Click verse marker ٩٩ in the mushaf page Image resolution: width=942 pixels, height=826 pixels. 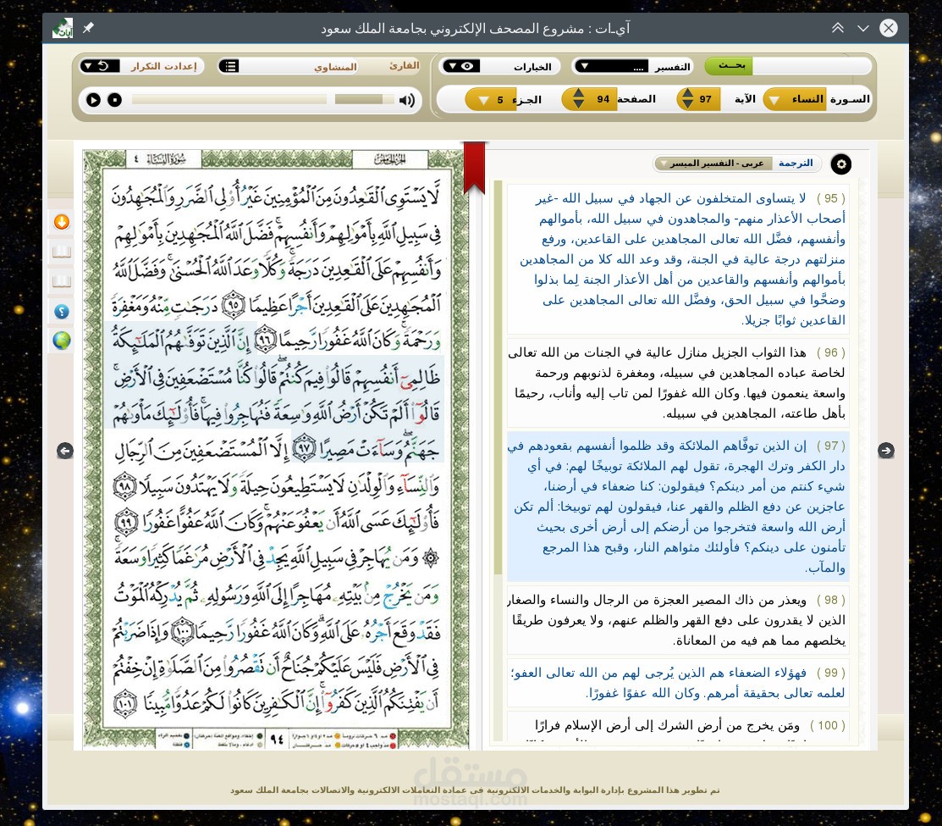click(x=126, y=522)
